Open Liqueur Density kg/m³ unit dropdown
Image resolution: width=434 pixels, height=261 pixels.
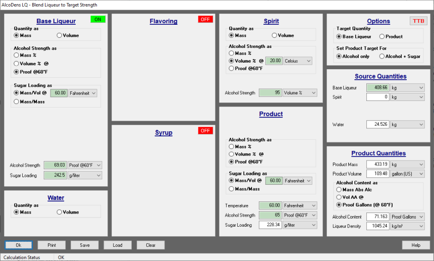pyautogui.click(x=407, y=226)
